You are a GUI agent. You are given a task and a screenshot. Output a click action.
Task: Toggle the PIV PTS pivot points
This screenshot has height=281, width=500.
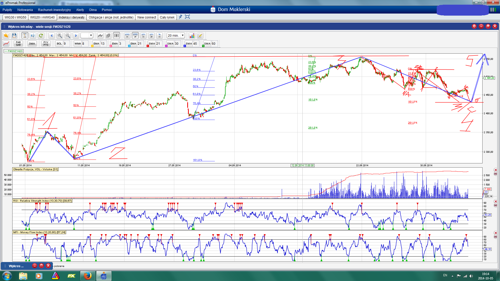coord(46,44)
